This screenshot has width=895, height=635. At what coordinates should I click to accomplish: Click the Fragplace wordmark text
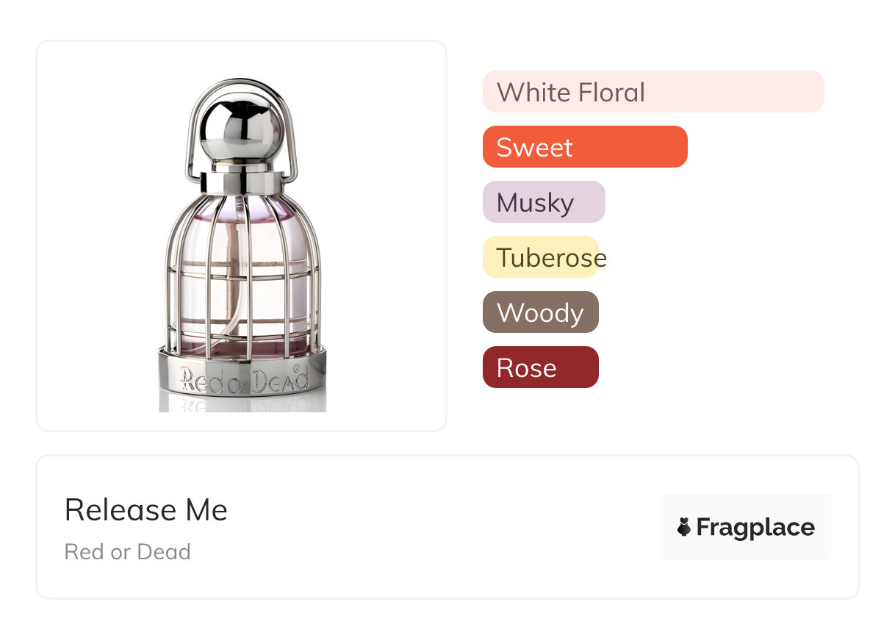click(755, 527)
